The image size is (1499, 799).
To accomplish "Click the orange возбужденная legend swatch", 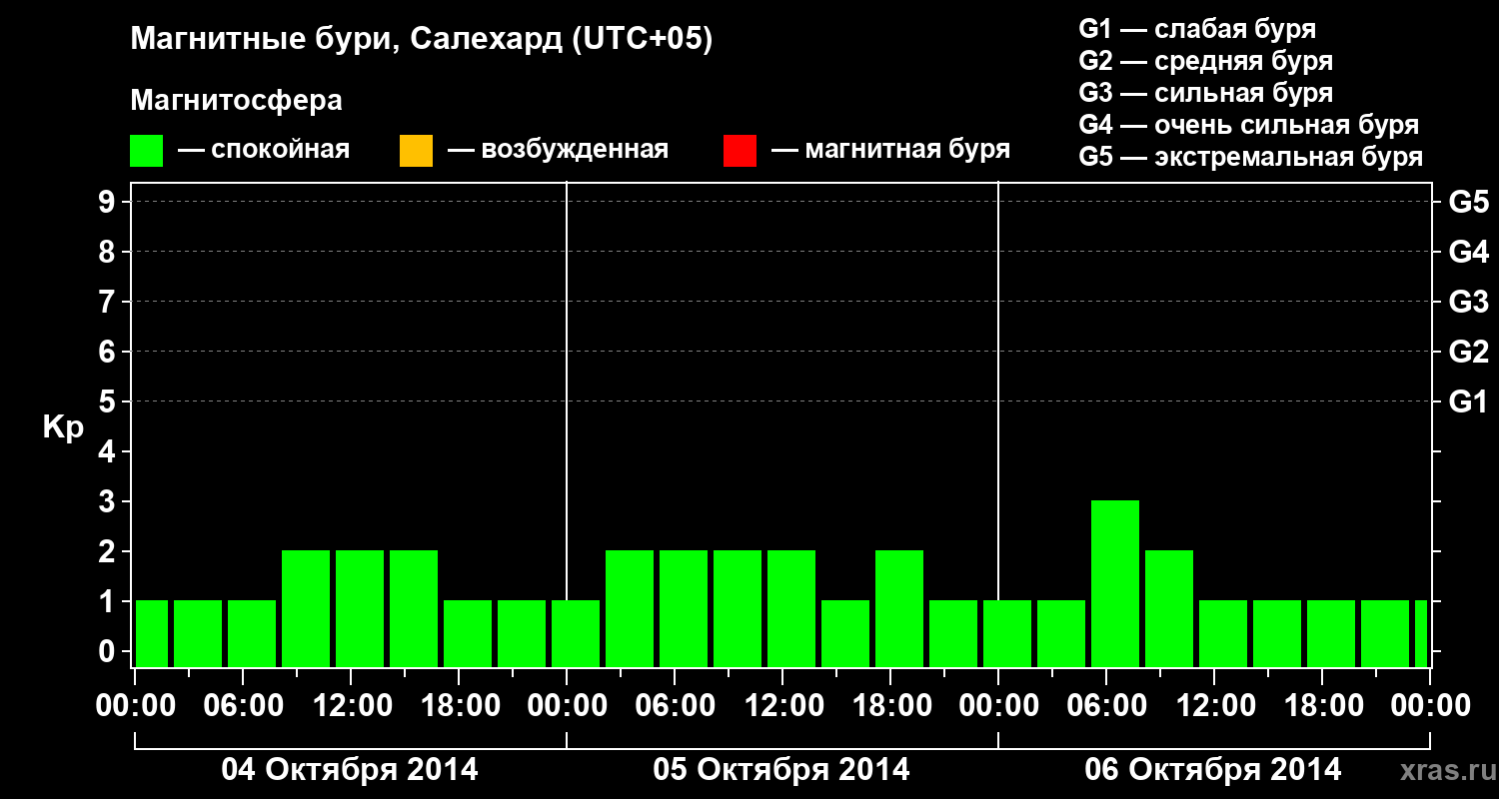I will [416, 151].
